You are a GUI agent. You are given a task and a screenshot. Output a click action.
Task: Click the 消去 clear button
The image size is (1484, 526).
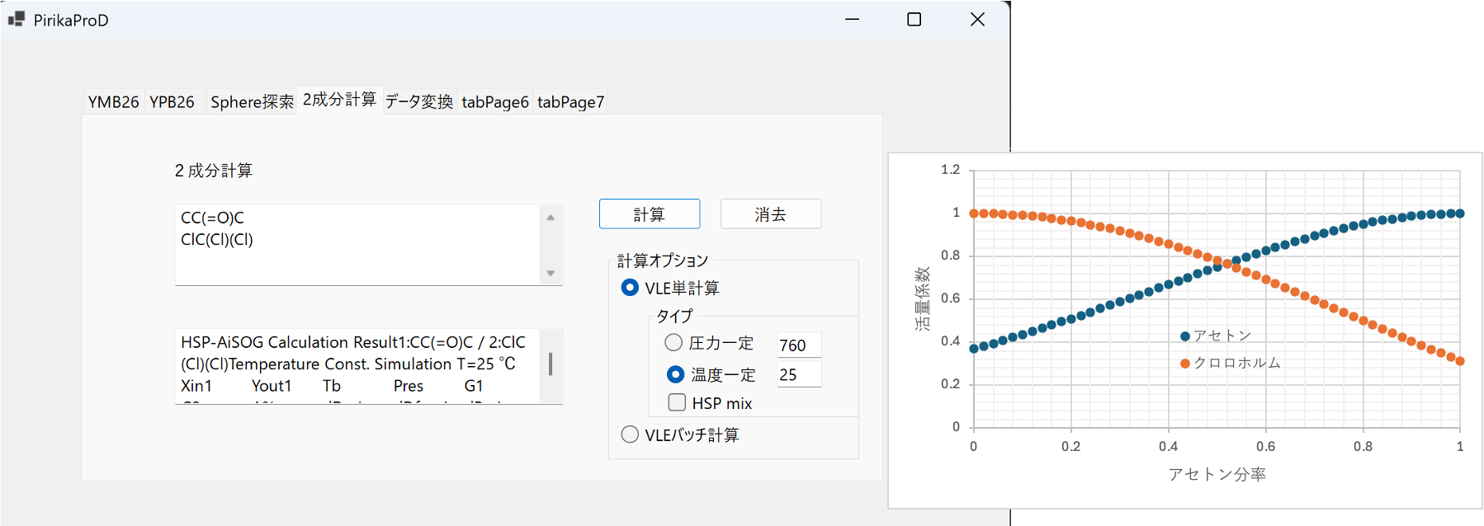(770, 214)
